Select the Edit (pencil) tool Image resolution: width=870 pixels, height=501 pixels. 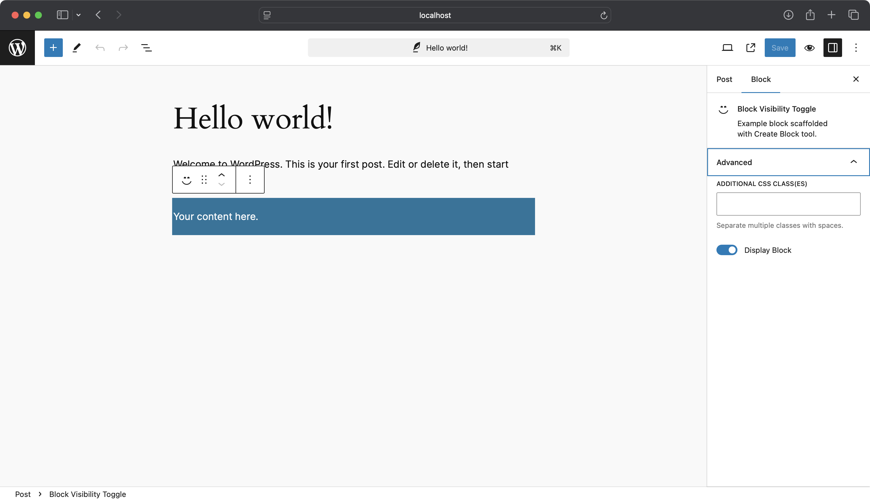tap(76, 48)
